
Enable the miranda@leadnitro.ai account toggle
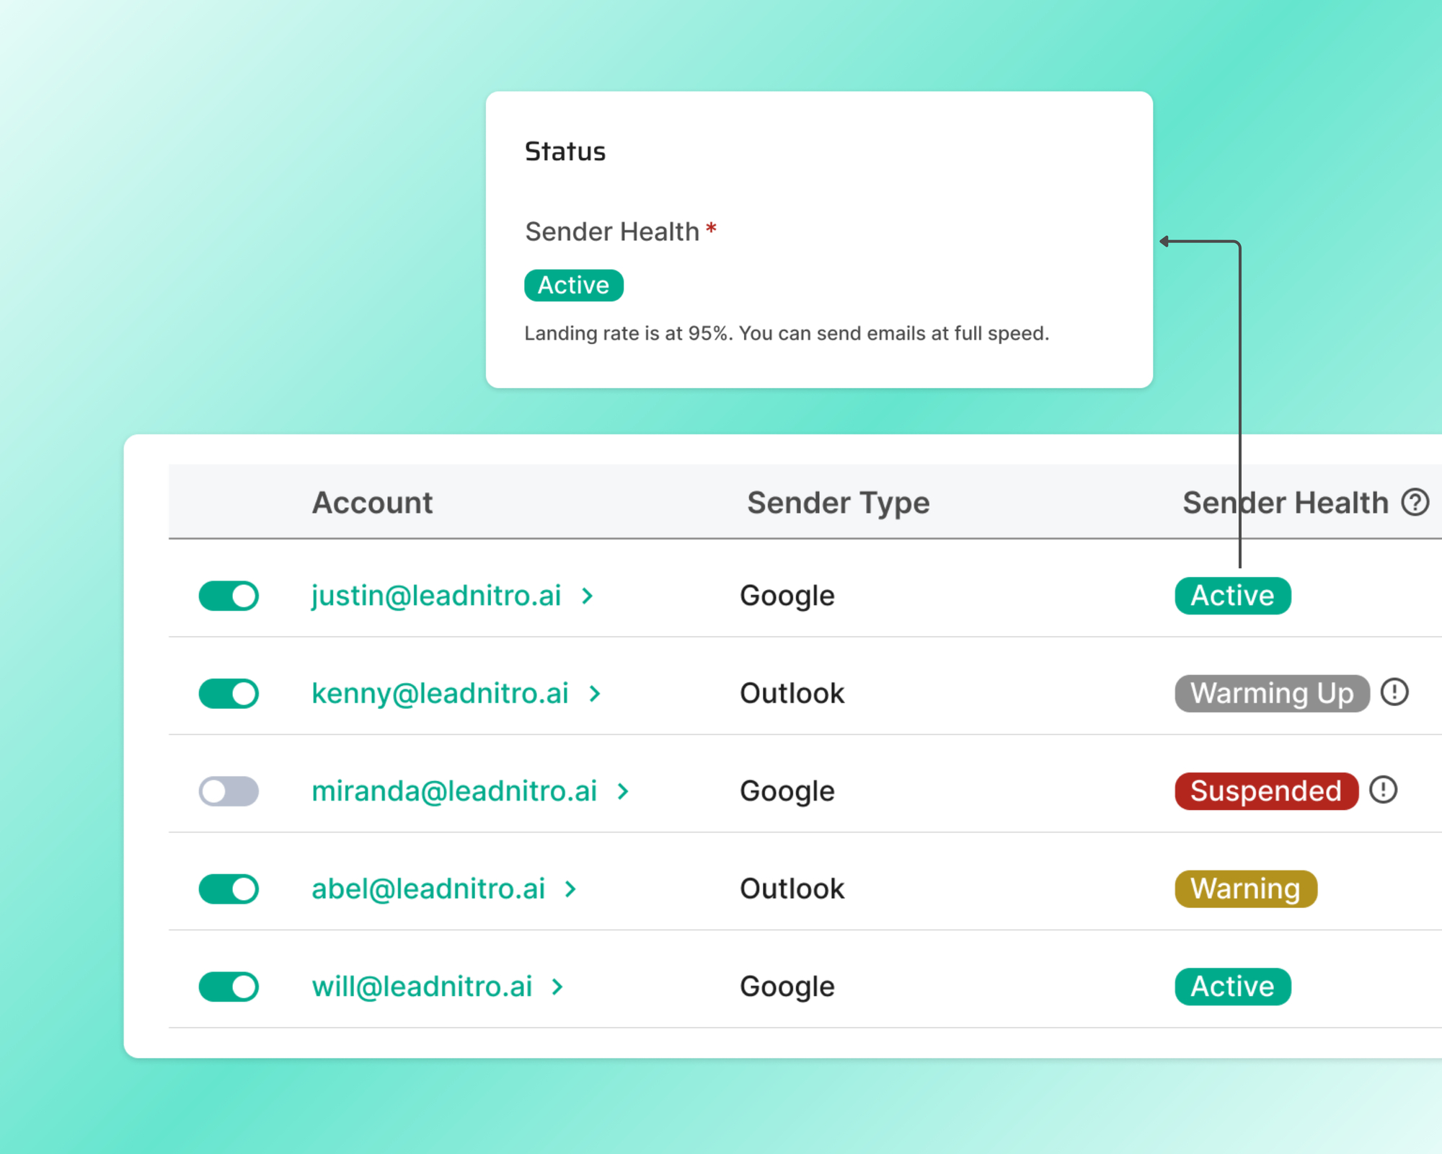pyautogui.click(x=229, y=791)
